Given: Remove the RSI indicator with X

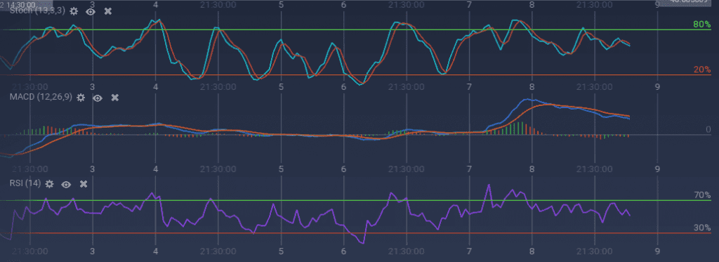Looking at the screenshot, I should [84, 184].
